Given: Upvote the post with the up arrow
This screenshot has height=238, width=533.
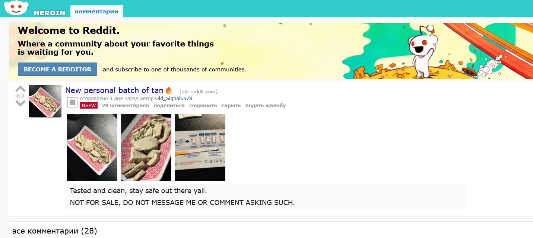Looking at the screenshot, I should (x=20, y=89).
